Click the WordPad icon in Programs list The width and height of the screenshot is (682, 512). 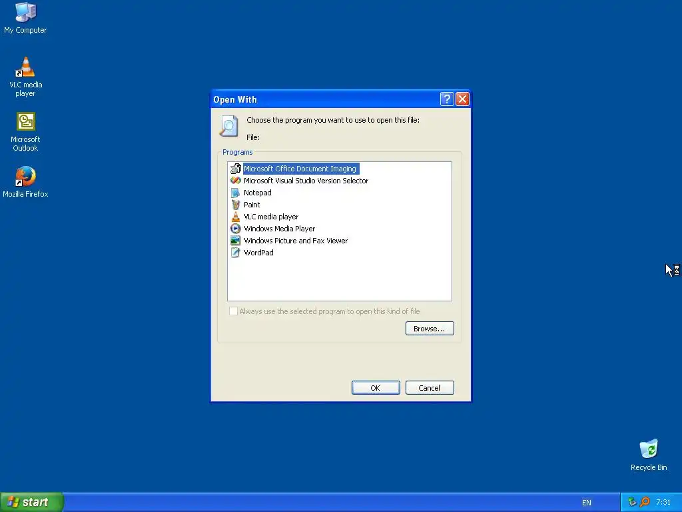(x=235, y=253)
